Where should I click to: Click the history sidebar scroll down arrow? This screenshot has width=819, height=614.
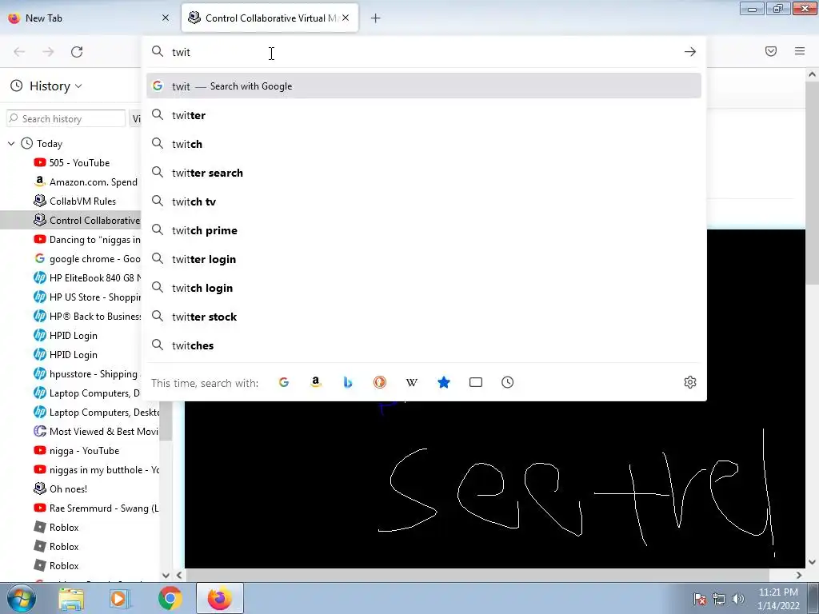tap(166, 576)
